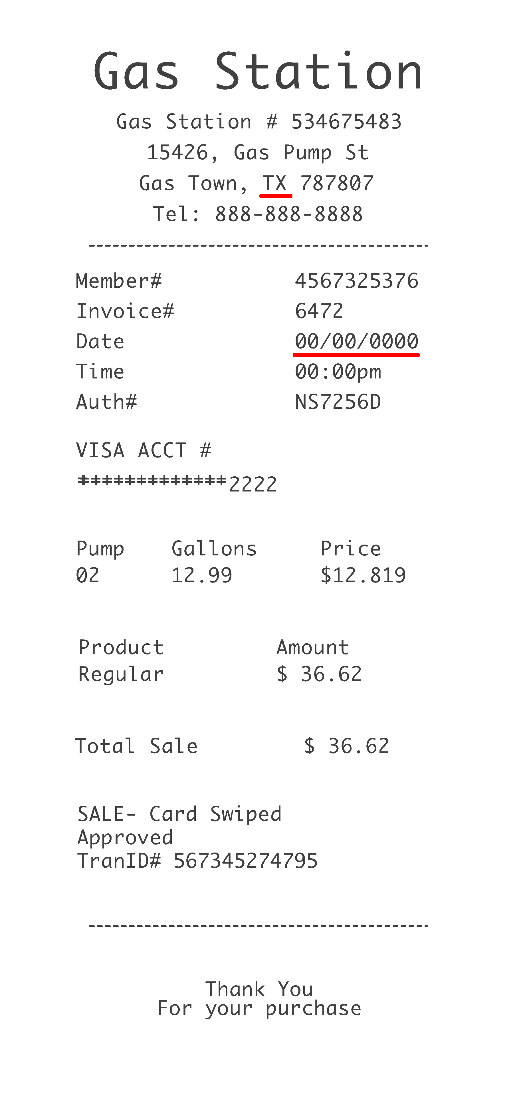Click the time value 00:00pm
Screen dimensions: 517x1096
coord(338,372)
